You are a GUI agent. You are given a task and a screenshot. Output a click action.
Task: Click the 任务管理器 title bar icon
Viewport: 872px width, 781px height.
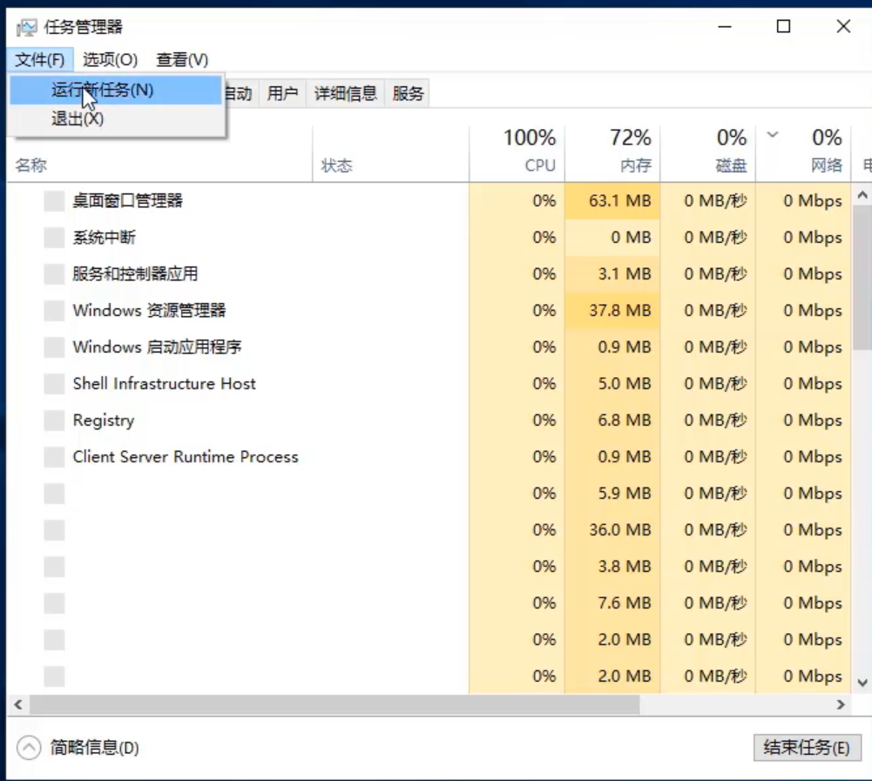click(27, 26)
